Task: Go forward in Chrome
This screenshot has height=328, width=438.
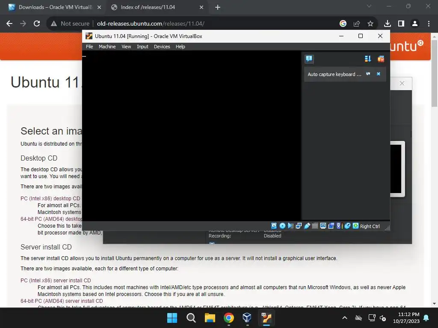Action: 23,23
